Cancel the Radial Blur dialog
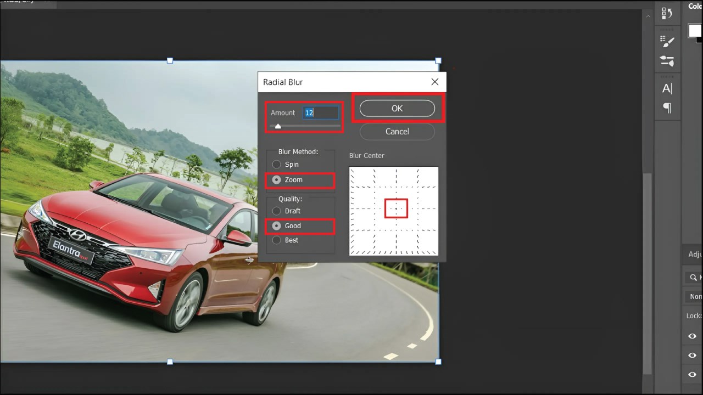 click(397, 131)
